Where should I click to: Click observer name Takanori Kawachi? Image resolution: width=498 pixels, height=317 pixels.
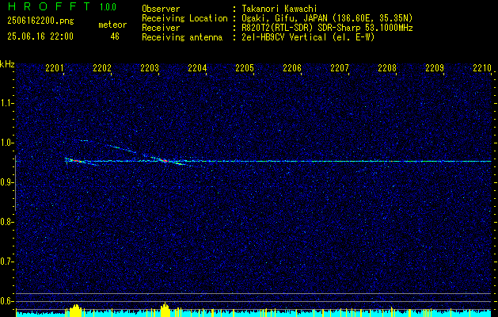pyautogui.click(x=279, y=9)
